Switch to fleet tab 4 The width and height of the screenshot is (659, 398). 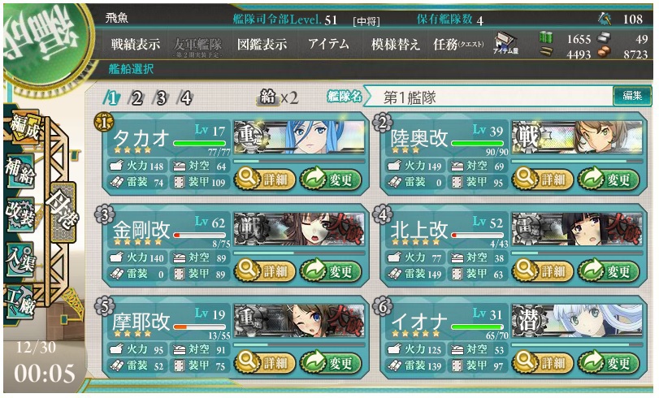(x=185, y=98)
